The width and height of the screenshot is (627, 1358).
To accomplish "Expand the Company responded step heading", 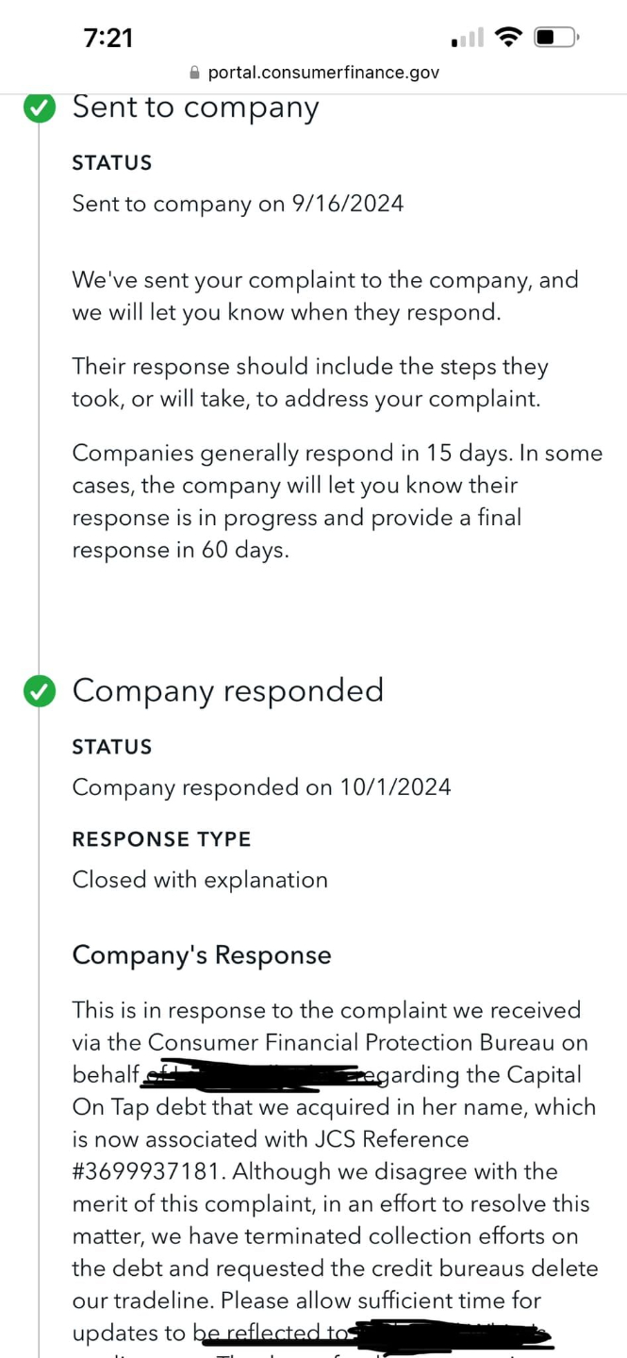I will 227,690.
